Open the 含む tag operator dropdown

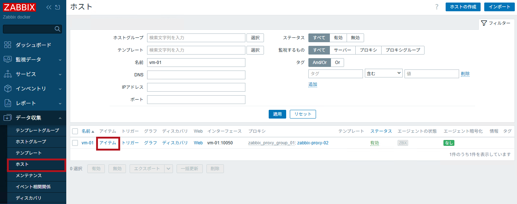[x=383, y=73]
